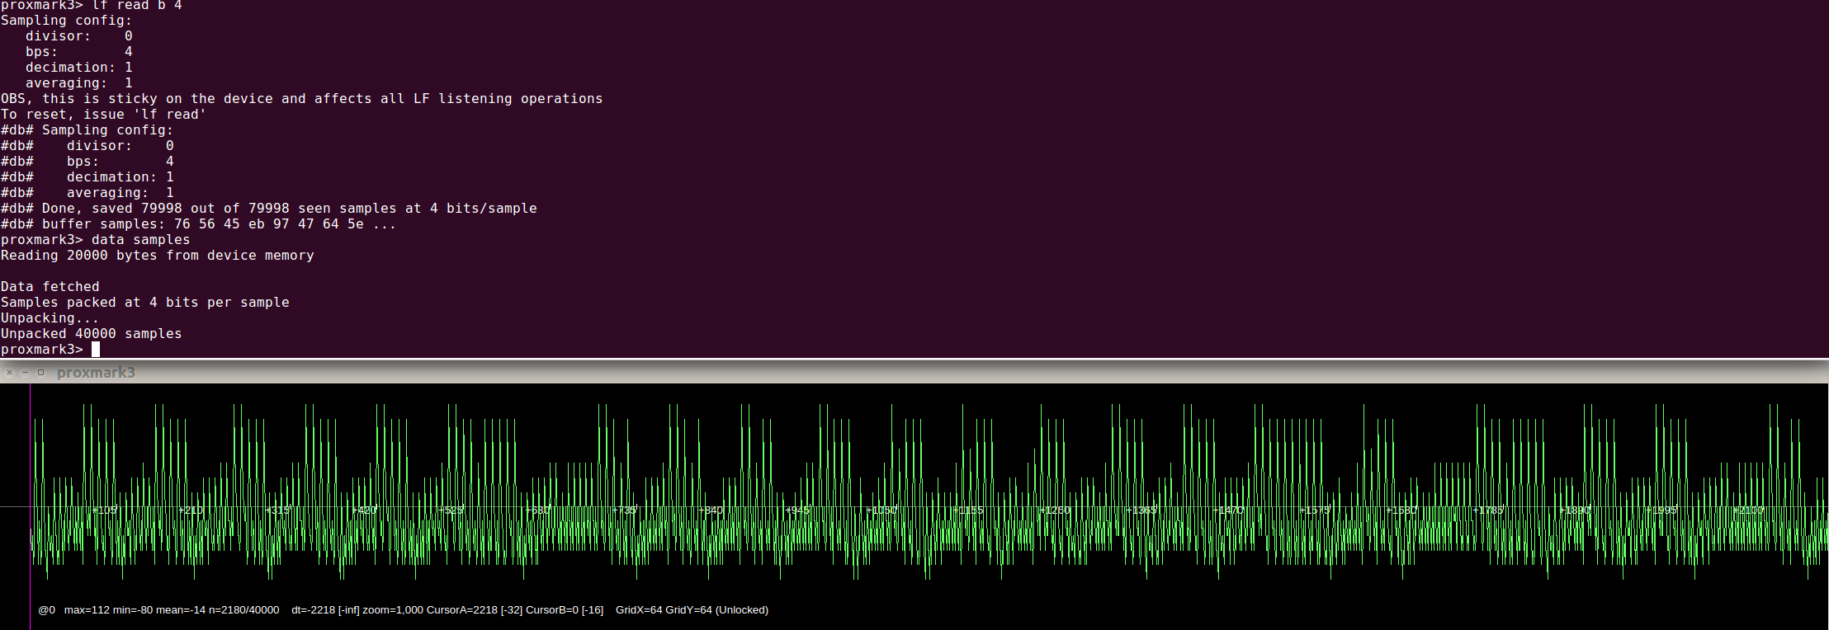Click the '#db# divisor: 0' line
Image resolution: width=1829 pixels, height=630 pixels.
coord(87,146)
